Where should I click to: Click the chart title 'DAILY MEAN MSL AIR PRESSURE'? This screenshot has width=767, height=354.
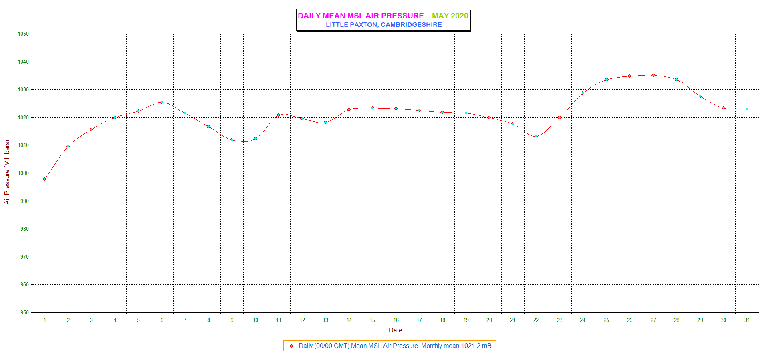point(361,16)
